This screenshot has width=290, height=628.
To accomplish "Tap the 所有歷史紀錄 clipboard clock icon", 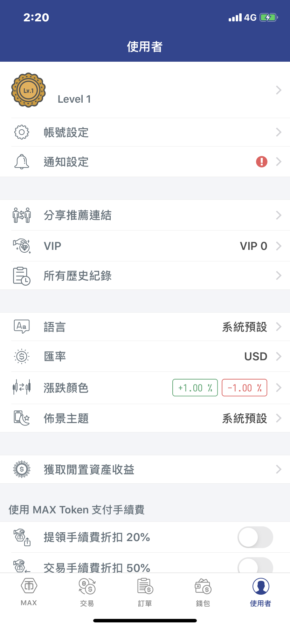I will click(x=22, y=276).
